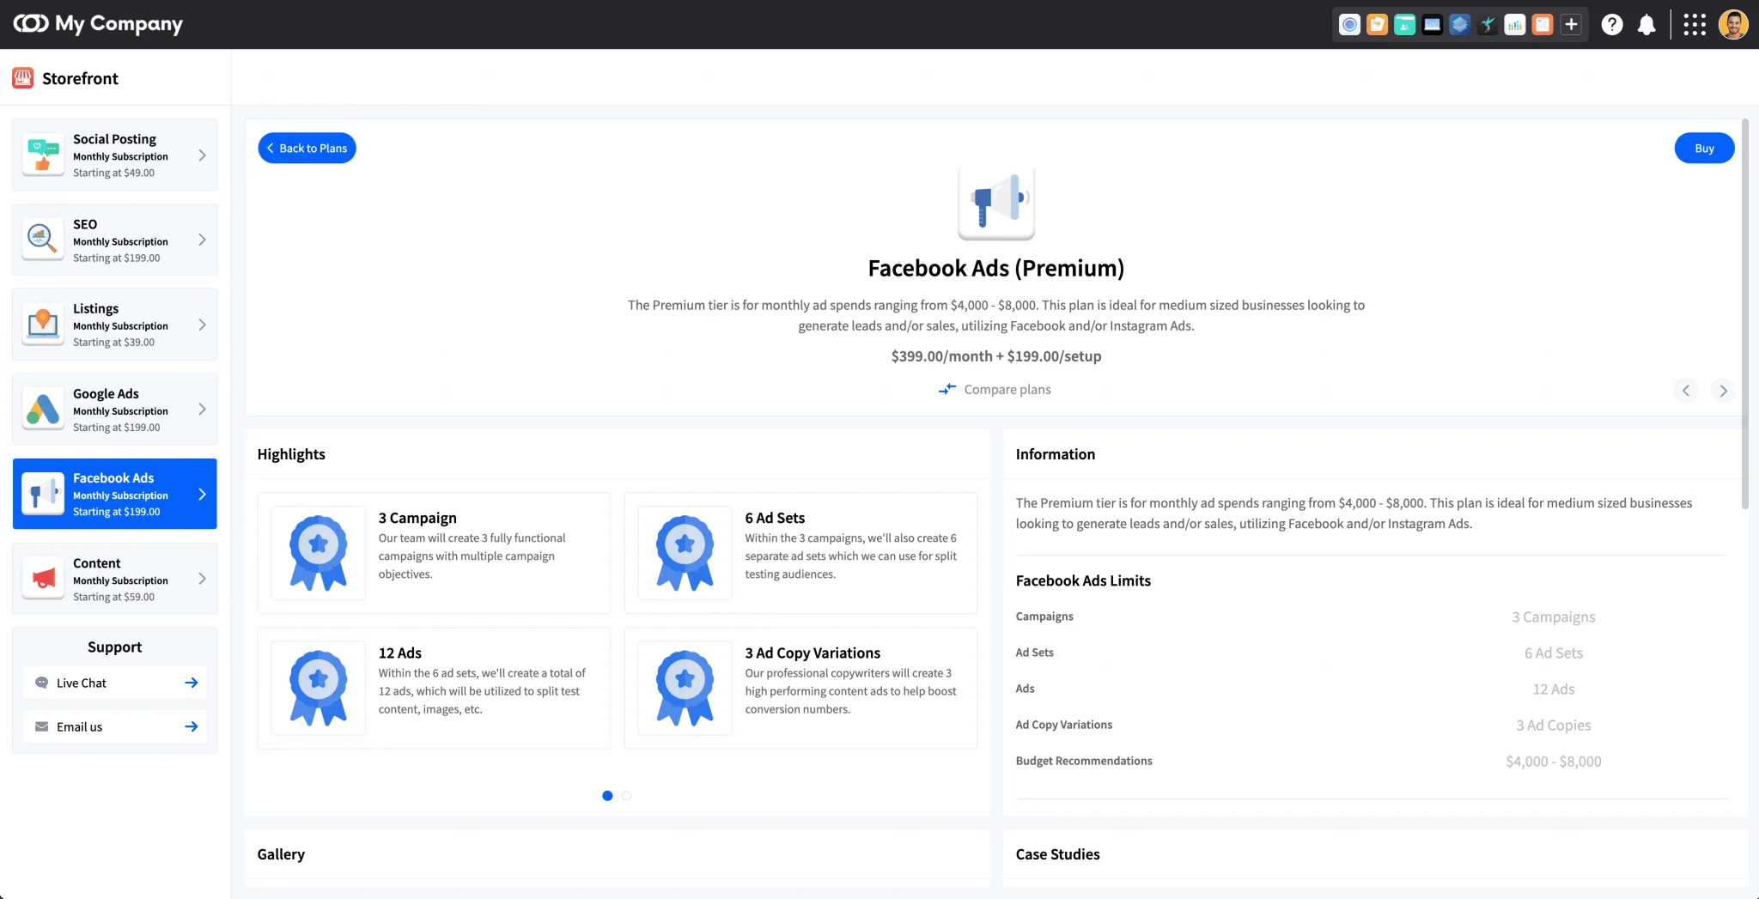Select Facebook Ads in the sidebar

(115, 494)
